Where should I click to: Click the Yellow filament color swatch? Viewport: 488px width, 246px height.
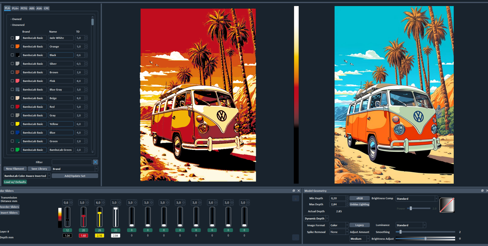[x=18, y=124]
